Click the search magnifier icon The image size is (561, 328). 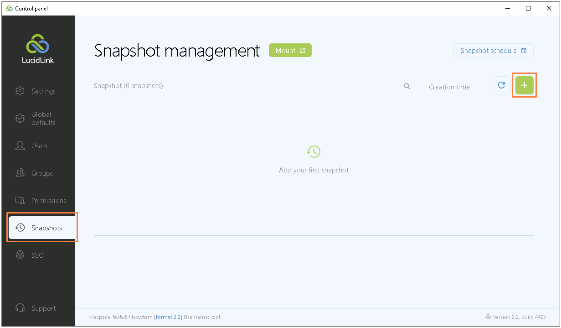pos(407,86)
